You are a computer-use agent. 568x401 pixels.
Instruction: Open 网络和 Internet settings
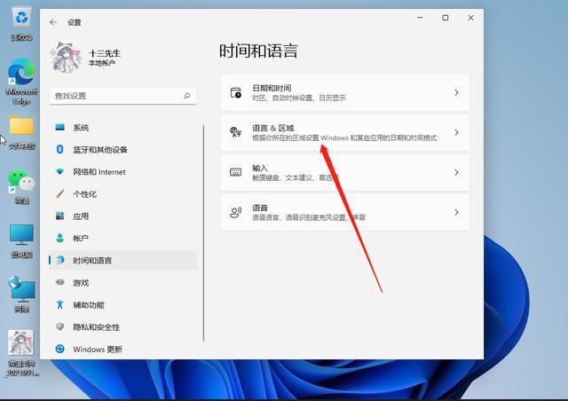pos(123,172)
